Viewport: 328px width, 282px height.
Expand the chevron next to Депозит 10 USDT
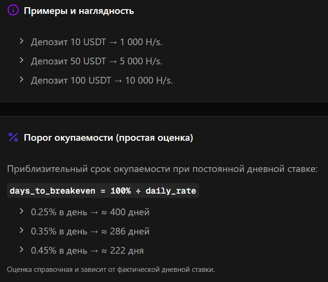click(x=22, y=41)
